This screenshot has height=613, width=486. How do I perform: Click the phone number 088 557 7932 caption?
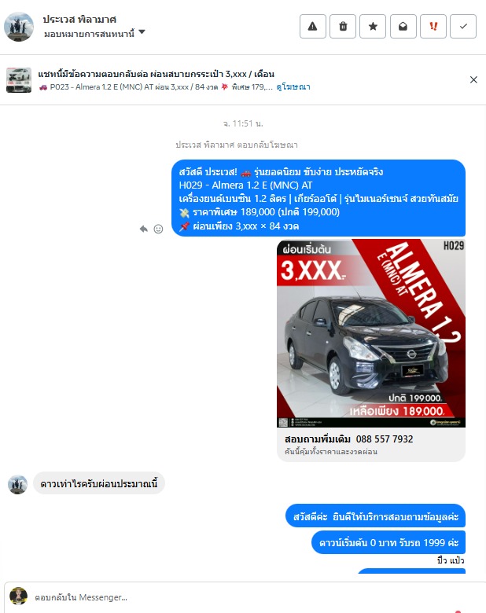click(x=385, y=439)
